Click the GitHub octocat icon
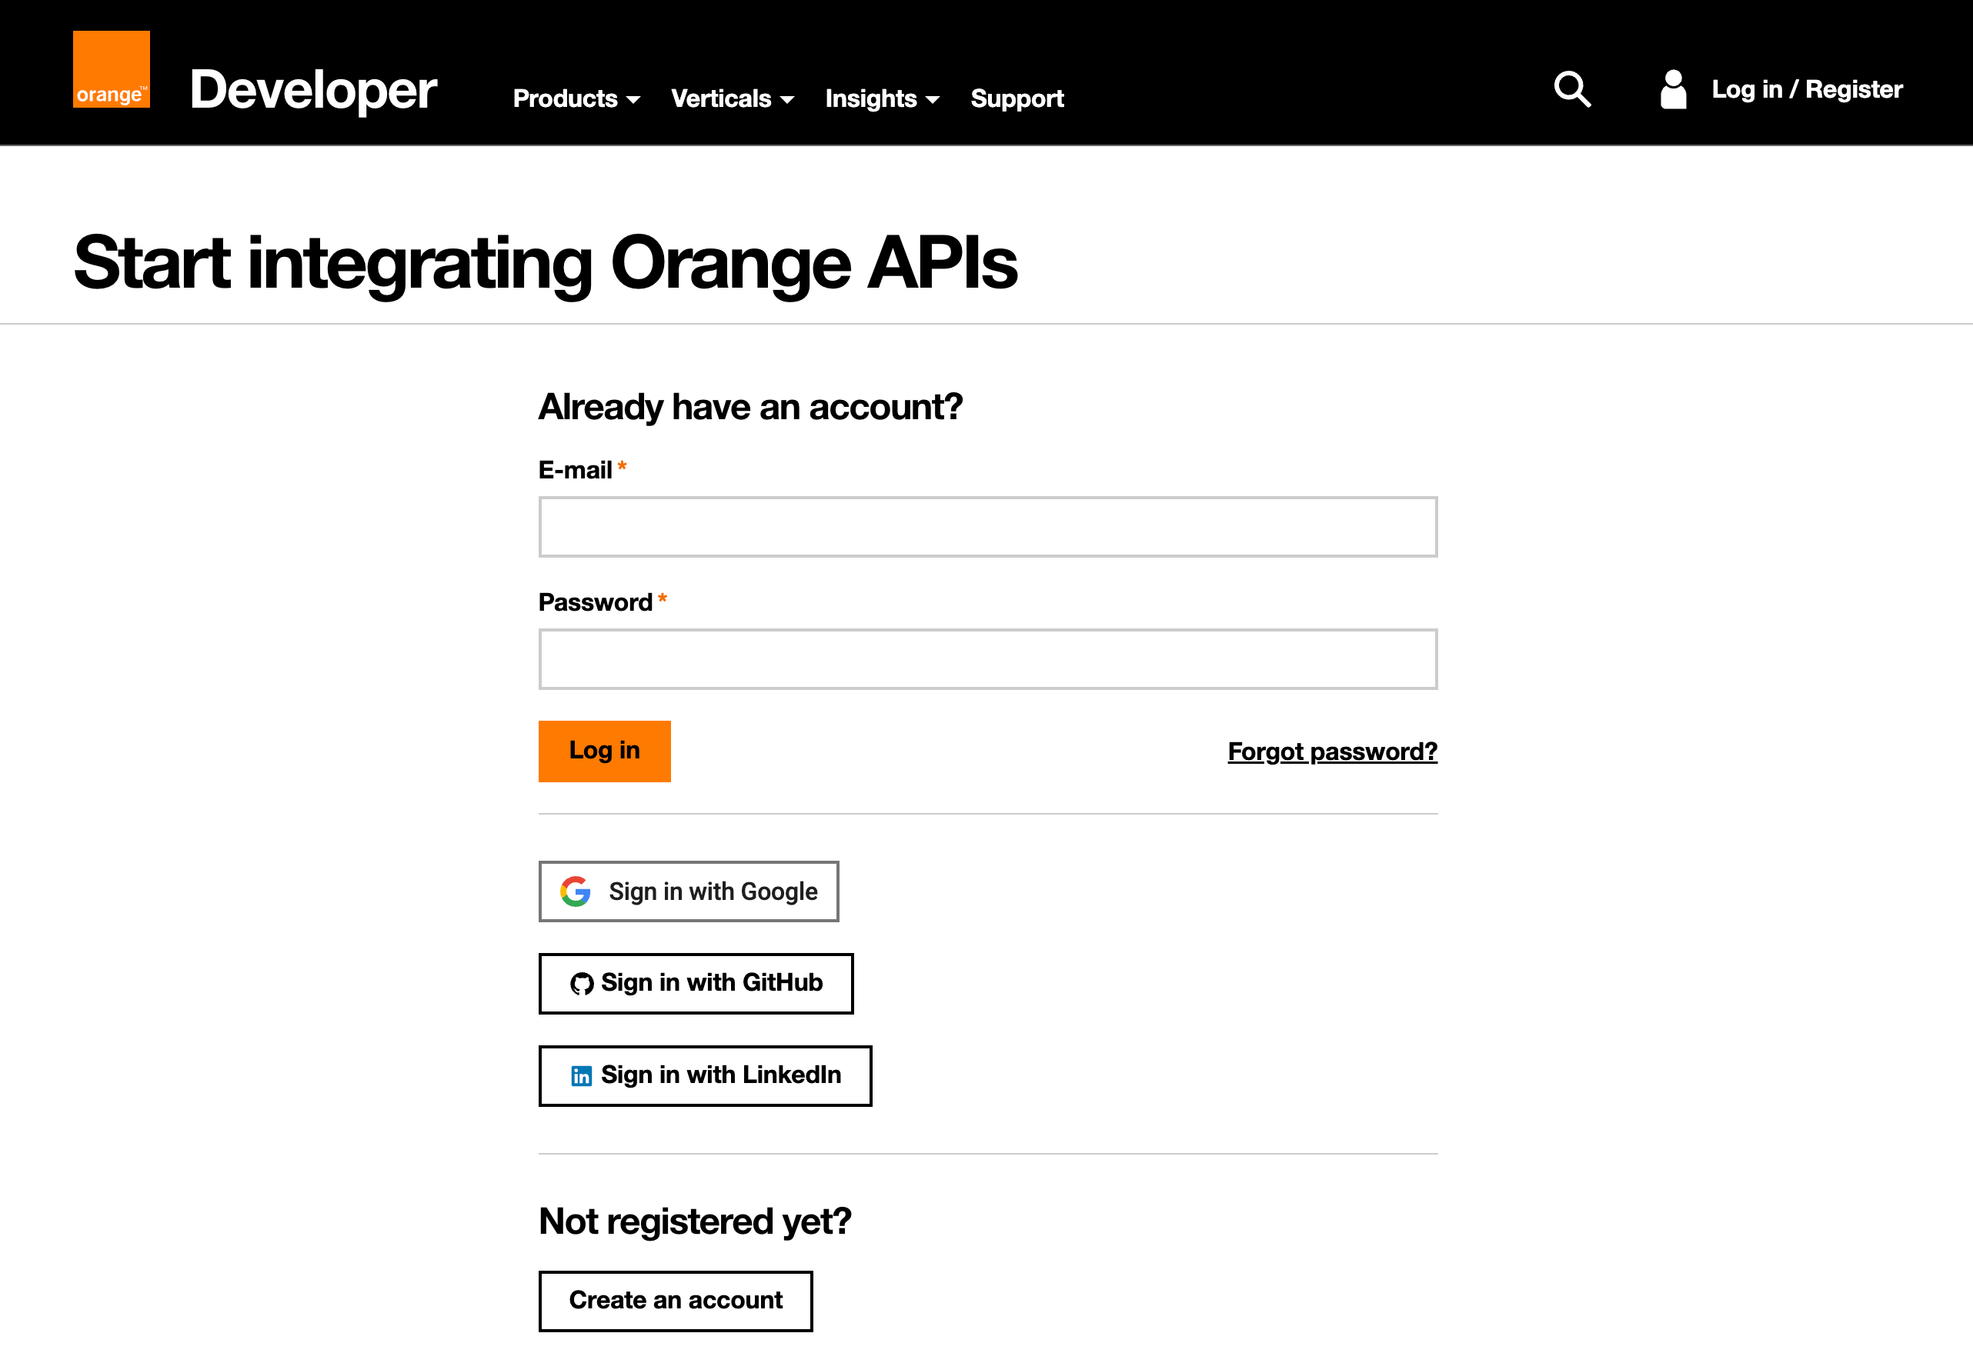 point(582,984)
